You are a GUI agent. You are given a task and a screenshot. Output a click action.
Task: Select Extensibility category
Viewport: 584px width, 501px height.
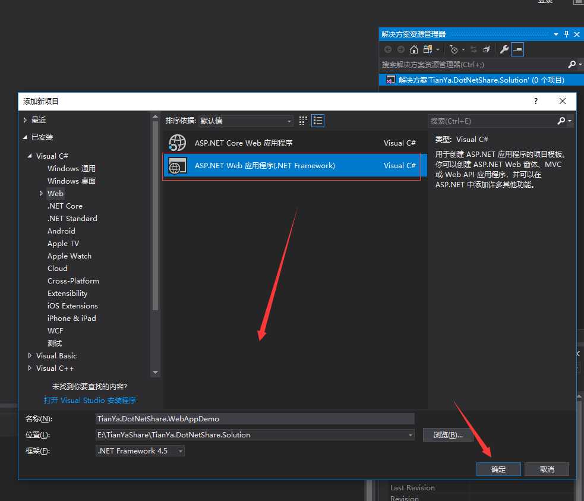pyautogui.click(x=67, y=293)
